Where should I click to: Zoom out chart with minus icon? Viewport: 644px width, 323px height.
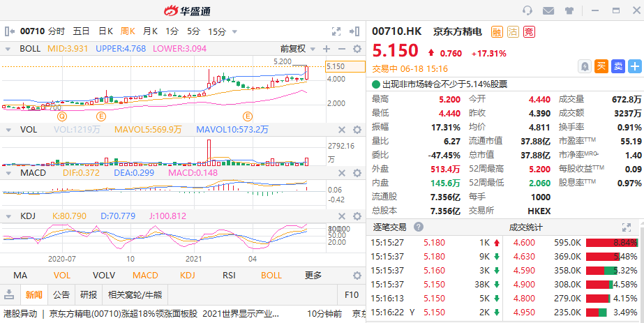coord(342,49)
